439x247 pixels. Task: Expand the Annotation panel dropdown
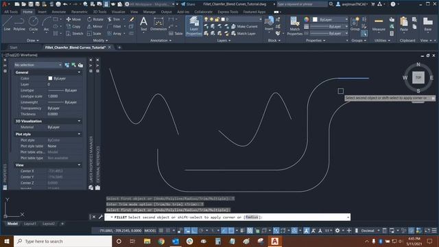[161, 40]
